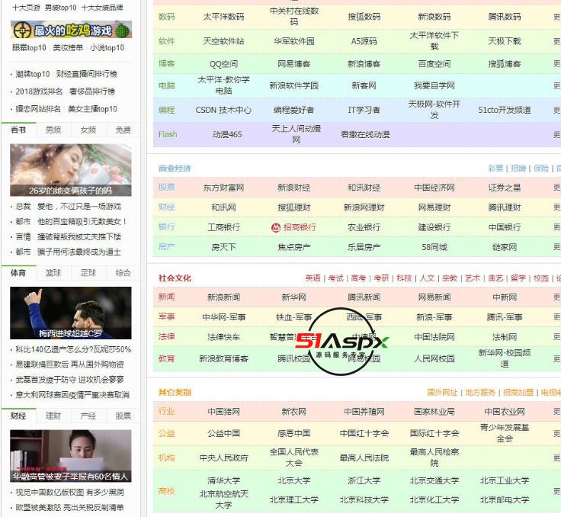The height and width of the screenshot is (517, 561).
Task: Open 2018游戏排名 link
Action: pyautogui.click(x=39, y=92)
